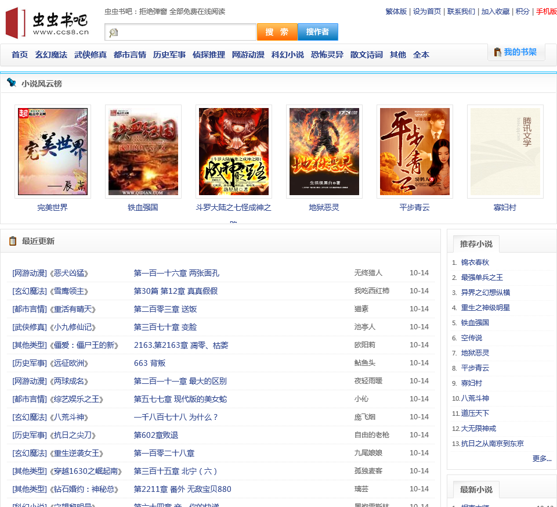Click the blue 搜作者 button
557x507 pixels.
click(x=317, y=32)
